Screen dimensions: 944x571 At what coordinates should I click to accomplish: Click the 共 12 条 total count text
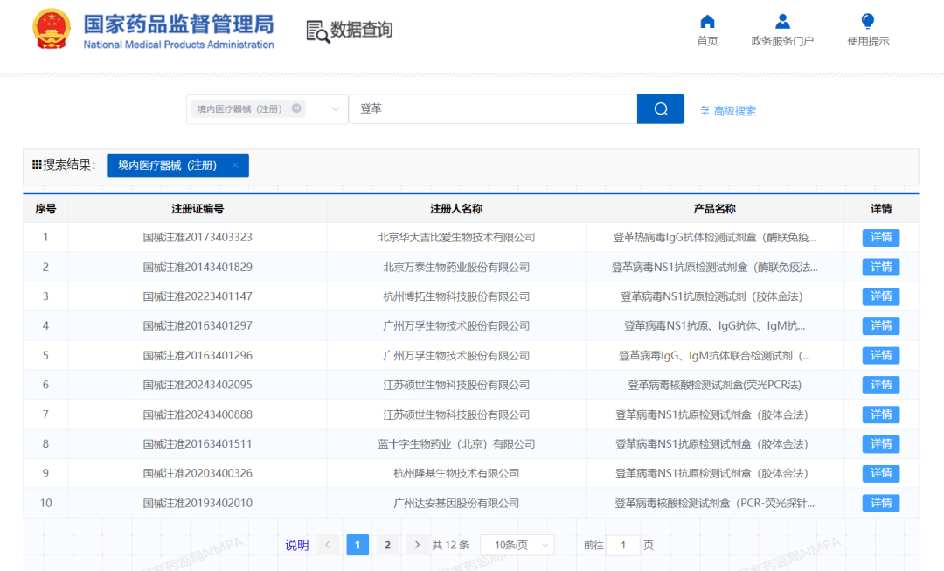point(450,545)
